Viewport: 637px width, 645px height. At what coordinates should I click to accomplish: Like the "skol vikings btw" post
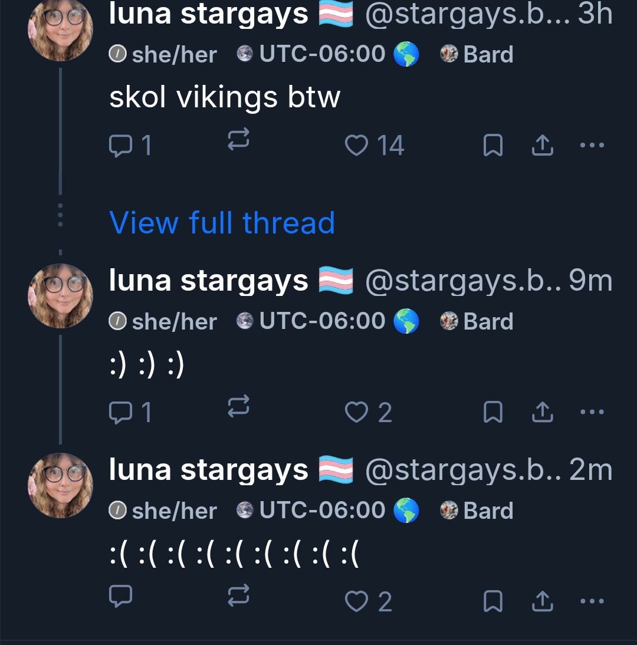coord(356,145)
